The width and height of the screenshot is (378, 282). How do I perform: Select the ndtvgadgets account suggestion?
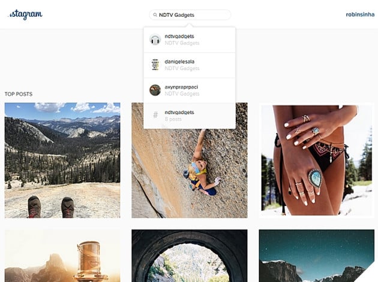pyautogui.click(x=190, y=40)
